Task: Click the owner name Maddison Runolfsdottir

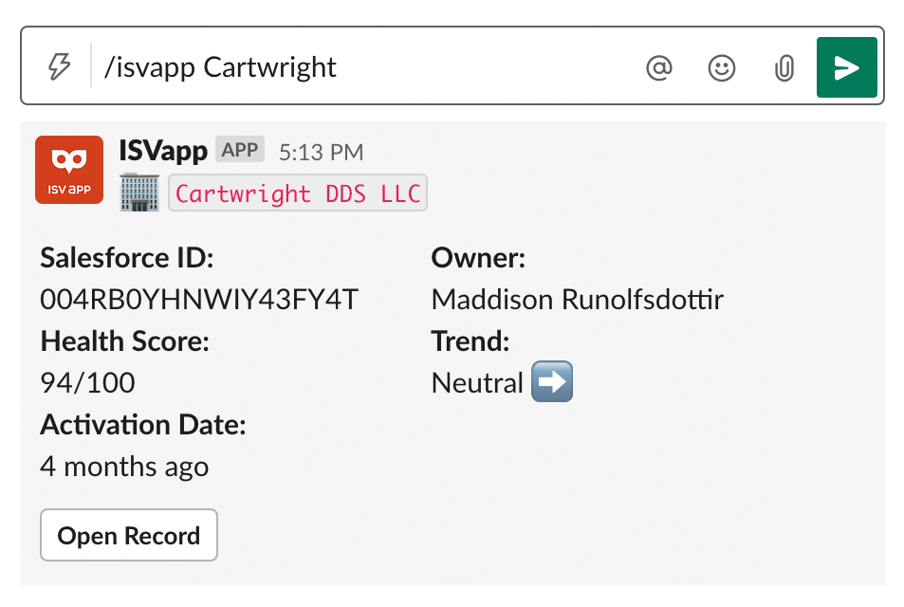Action: click(577, 300)
